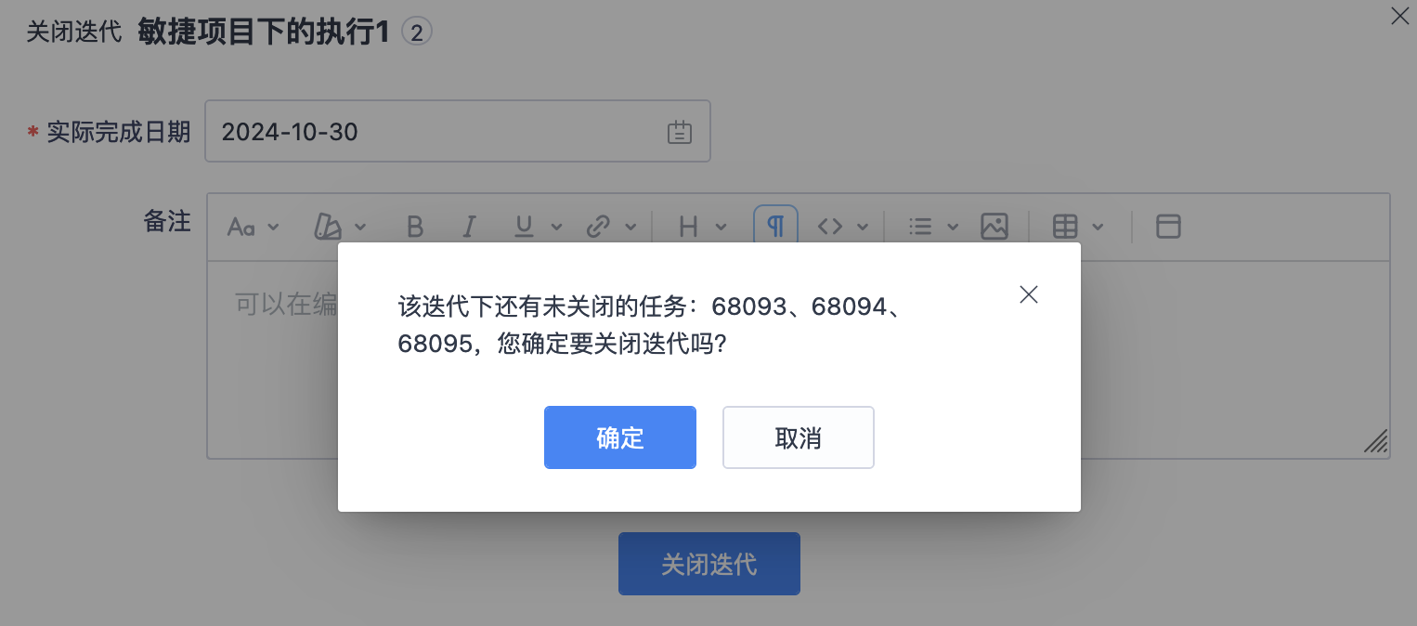Expand the font size dropdown arrow
This screenshot has height=626, width=1417.
(x=274, y=227)
